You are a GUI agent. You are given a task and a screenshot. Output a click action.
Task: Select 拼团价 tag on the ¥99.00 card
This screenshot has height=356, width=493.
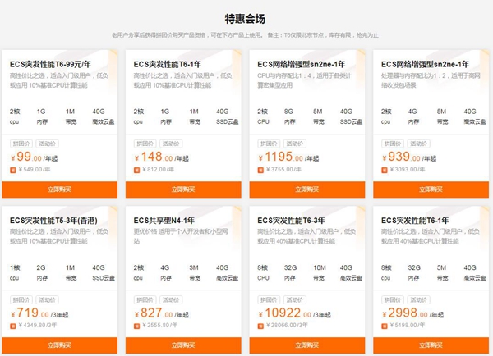(21, 144)
